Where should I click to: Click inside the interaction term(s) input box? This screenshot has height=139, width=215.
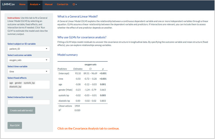(x=29, y=102)
